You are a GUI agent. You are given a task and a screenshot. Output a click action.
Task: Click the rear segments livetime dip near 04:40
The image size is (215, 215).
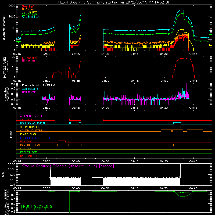click(x=182, y=196)
